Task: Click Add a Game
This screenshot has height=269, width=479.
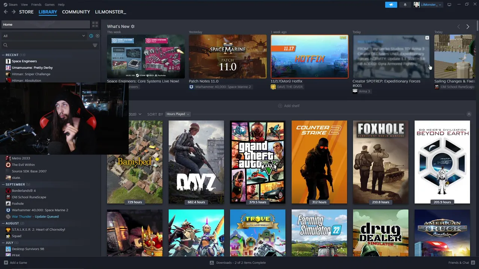Action: [15, 263]
